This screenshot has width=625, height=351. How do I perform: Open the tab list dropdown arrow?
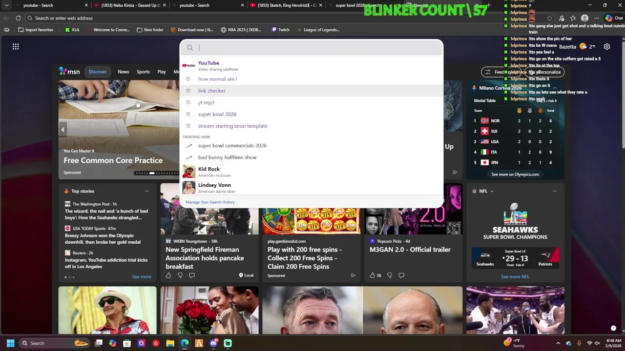(x=6, y=5)
